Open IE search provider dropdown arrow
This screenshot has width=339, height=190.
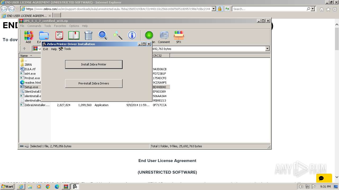pyautogui.click(x=313, y=9)
